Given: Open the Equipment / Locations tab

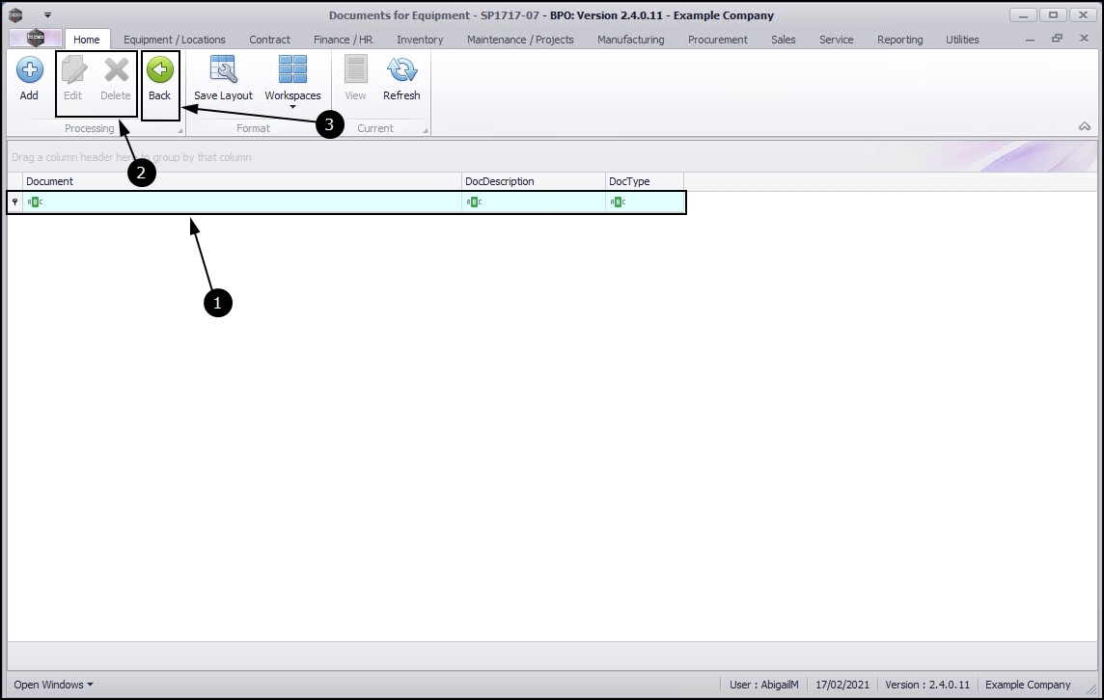Looking at the screenshot, I should [x=175, y=40].
